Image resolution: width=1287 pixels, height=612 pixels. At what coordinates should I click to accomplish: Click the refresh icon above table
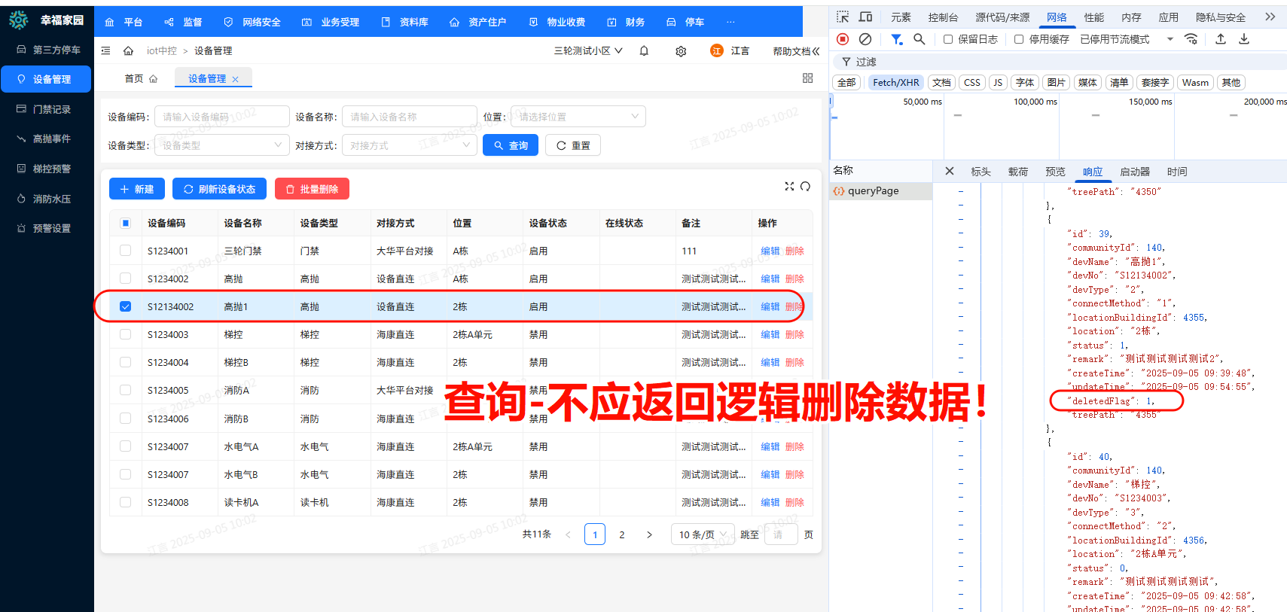(805, 186)
